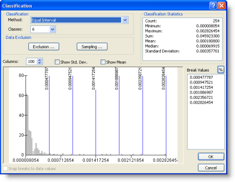Enable Show Mean checkbox
The image size is (235, 182).
coord(103,62)
